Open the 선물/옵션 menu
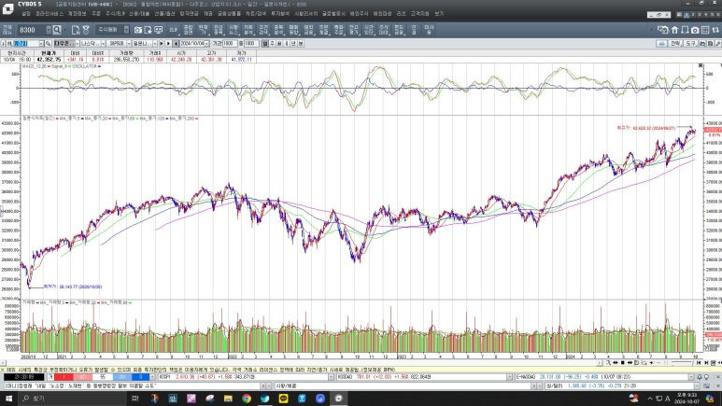This screenshot has height=406, width=722. point(164,14)
